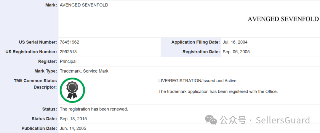Click the WeChat logo in the watermark
The image size is (320, 133).
pos(211,120)
